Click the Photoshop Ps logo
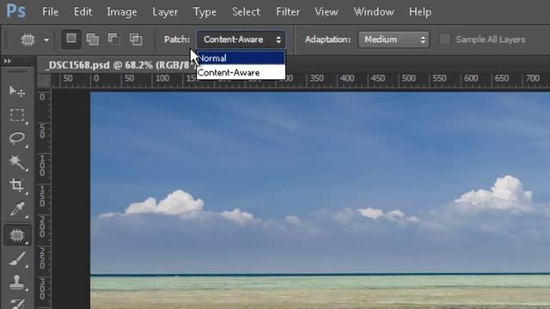 point(16,11)
